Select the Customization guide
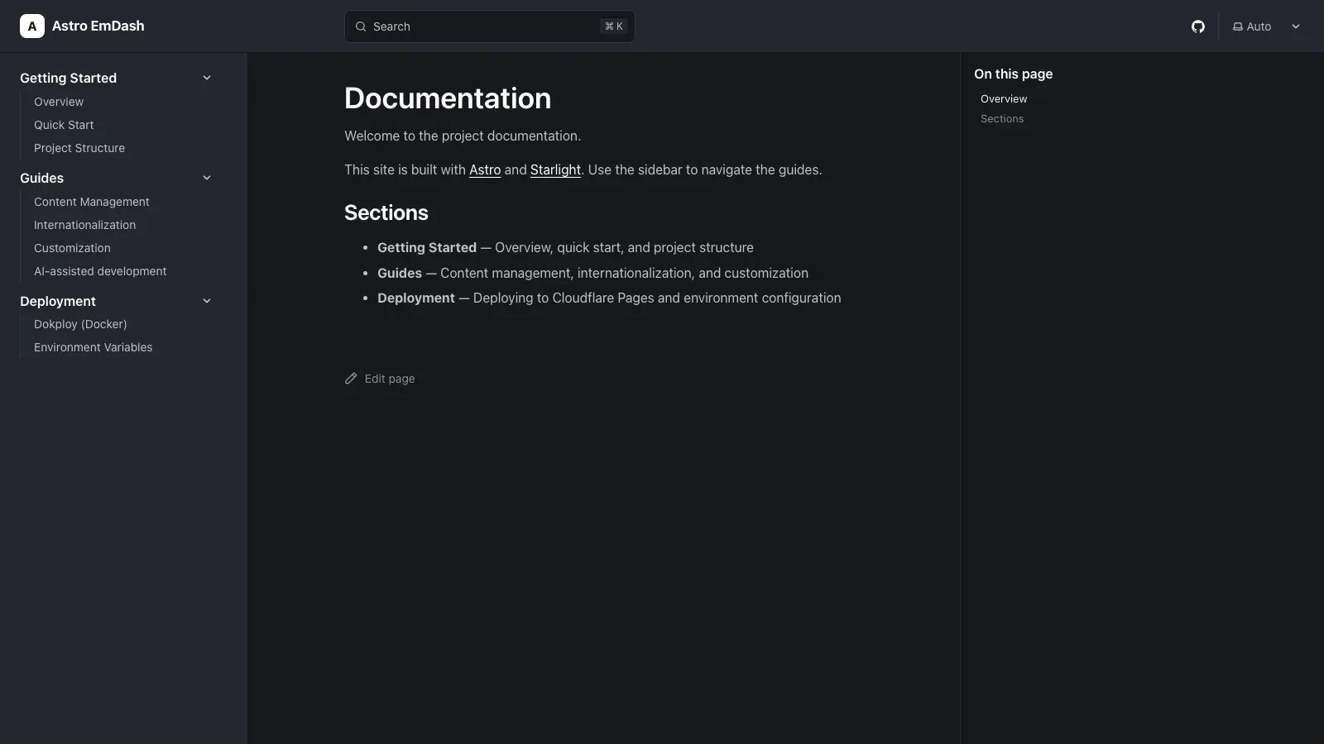The height and width of the screenshot is (744, 1324). tap(72, 248)
